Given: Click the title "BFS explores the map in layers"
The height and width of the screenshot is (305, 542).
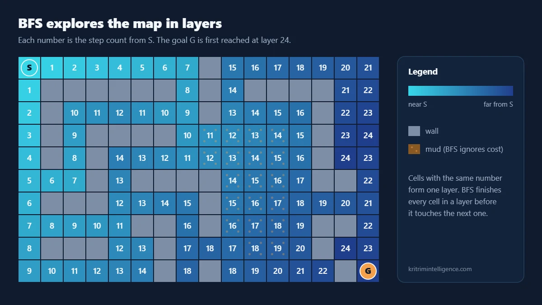Looking at the screenshot, I should [120, 23].
